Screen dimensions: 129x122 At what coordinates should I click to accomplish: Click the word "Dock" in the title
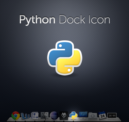pos(72,19)
